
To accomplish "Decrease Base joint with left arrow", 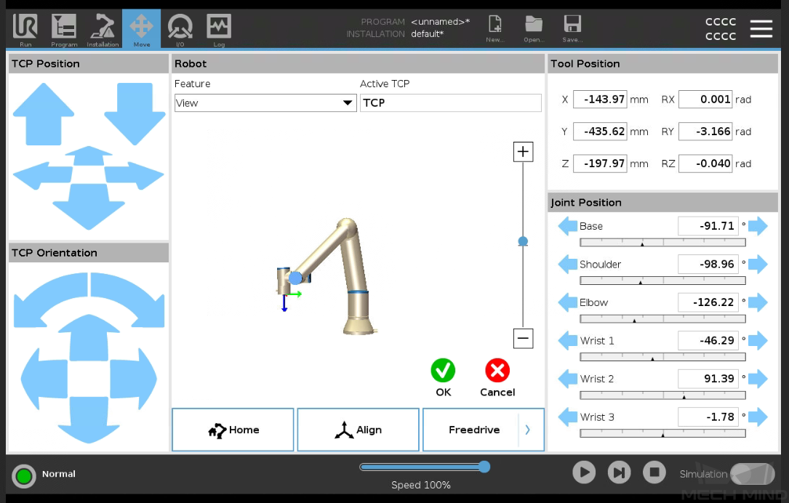I will (x=568, y=226).
